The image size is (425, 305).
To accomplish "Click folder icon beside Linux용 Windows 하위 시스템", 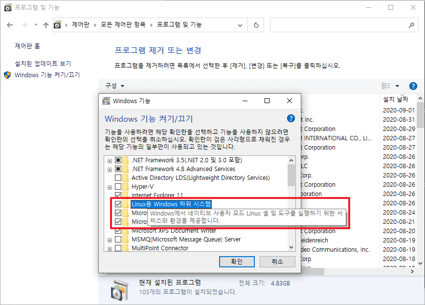I will pos(126,204).
